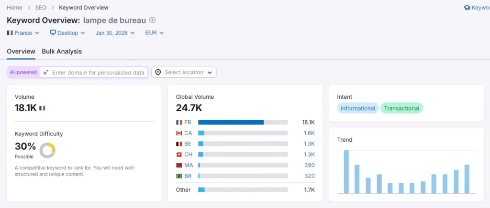Open the Jan 30, 2026 date dropdown
The image size is (490, 208).
pyautogui.click(x=115, y=33)
